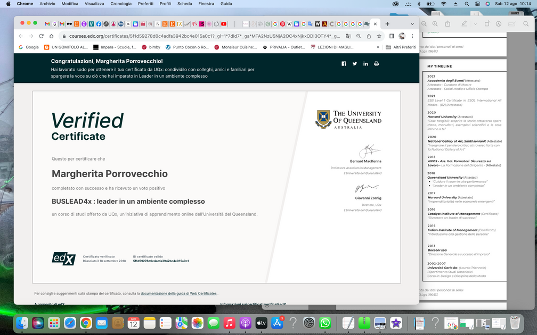Open Spotlight search in menu bar
The image size is (537, 335).
pyautogui.click(x=467, y=4)
